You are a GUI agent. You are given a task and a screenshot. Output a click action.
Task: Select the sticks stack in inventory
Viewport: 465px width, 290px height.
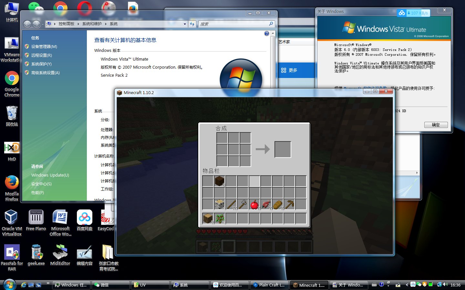point(231,204)
